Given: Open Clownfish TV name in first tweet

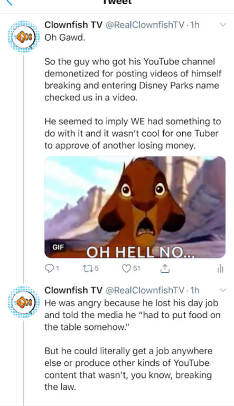Looking at the screenshot, I should 73,25.
